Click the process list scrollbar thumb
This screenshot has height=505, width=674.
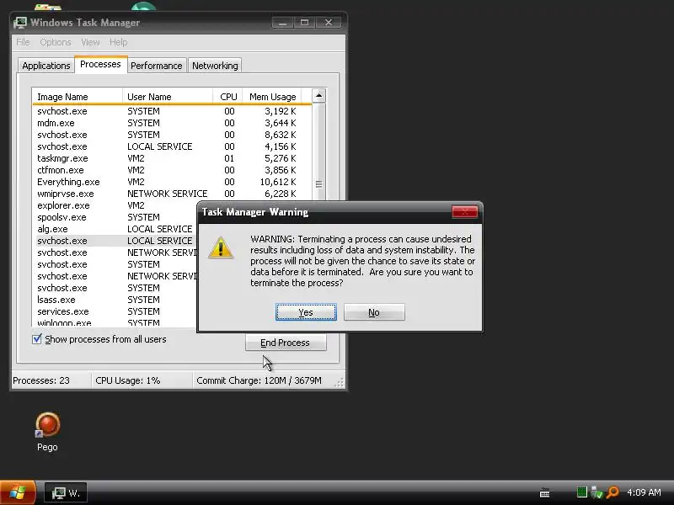coord(318,184)
